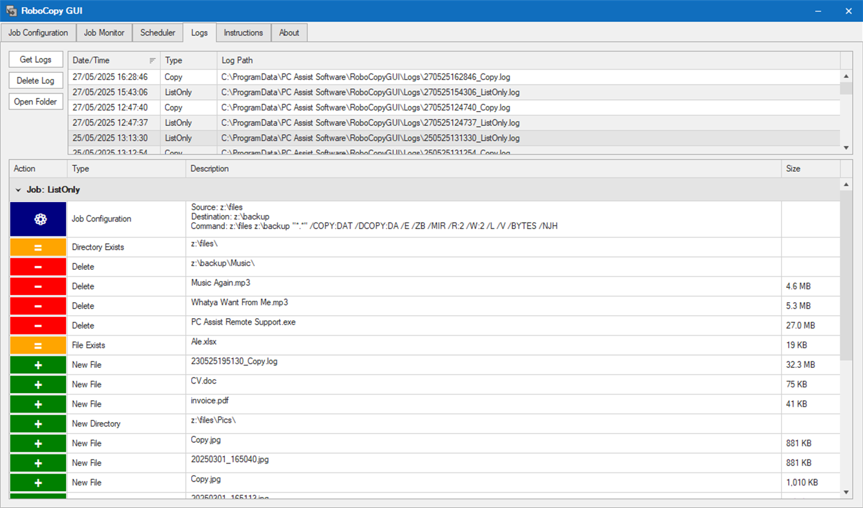Click the New Directory icon for z:\files\Pics\
The width and height of the screenshot is (863, 508).
[37, 423]
